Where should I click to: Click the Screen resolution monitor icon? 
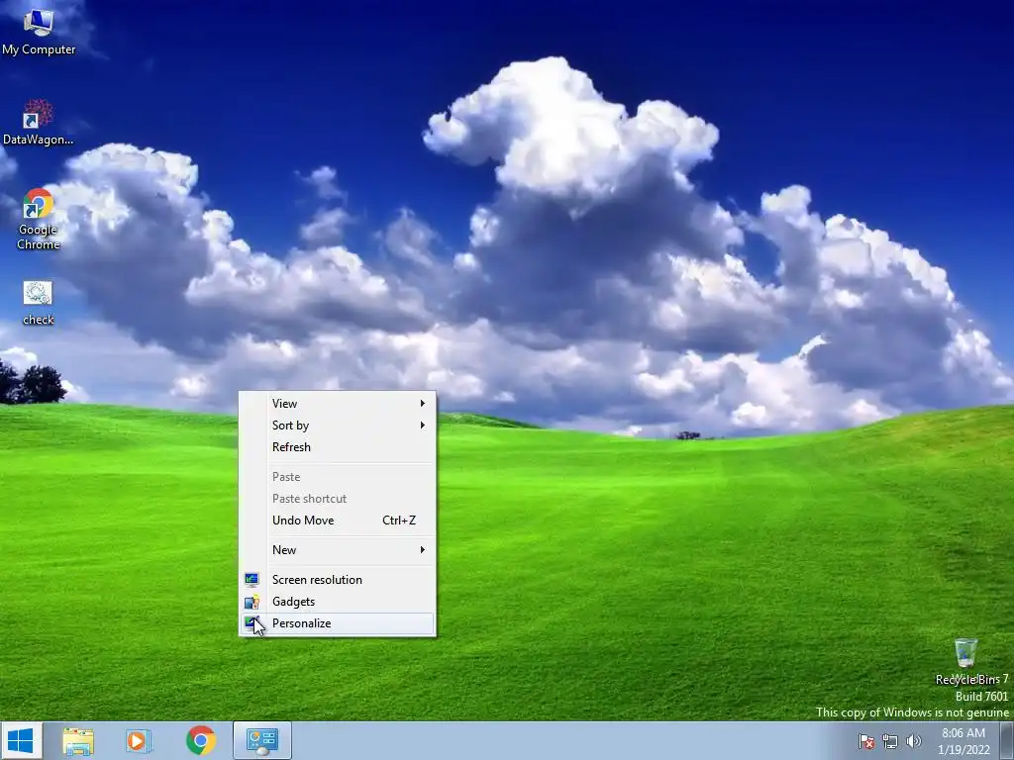click(x=252, y=580)
